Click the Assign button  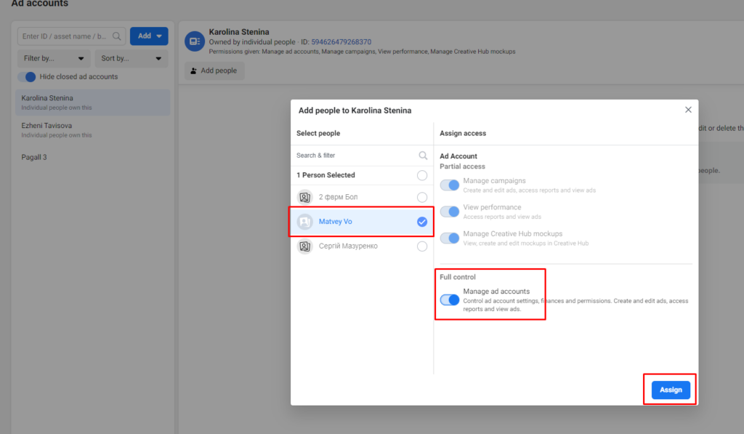pos(669,389)
